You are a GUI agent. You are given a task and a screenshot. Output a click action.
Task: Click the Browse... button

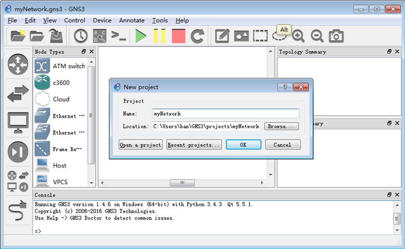click(x=281, y=127)
